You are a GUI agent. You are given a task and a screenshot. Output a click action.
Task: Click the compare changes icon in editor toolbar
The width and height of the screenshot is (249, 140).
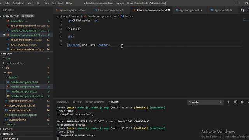pyautogui.click(x=242, y=10)
